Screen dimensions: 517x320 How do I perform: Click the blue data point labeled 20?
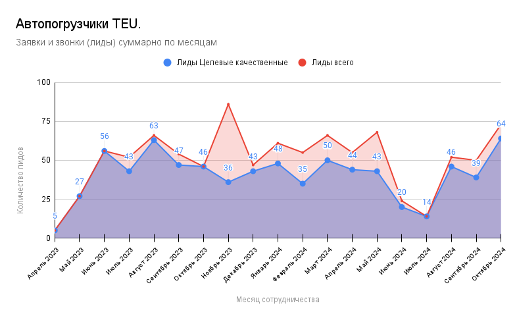pos(401,207)
